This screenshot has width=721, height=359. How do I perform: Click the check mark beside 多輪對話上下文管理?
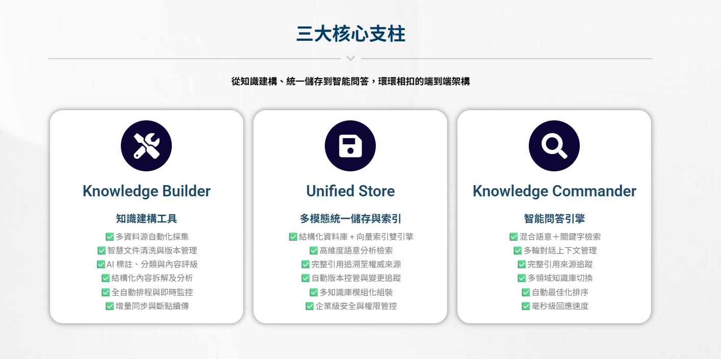point(518,250)
